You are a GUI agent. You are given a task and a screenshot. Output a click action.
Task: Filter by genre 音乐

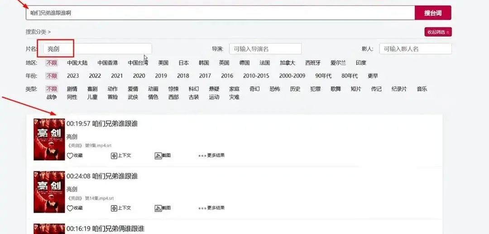click(422, 89)
